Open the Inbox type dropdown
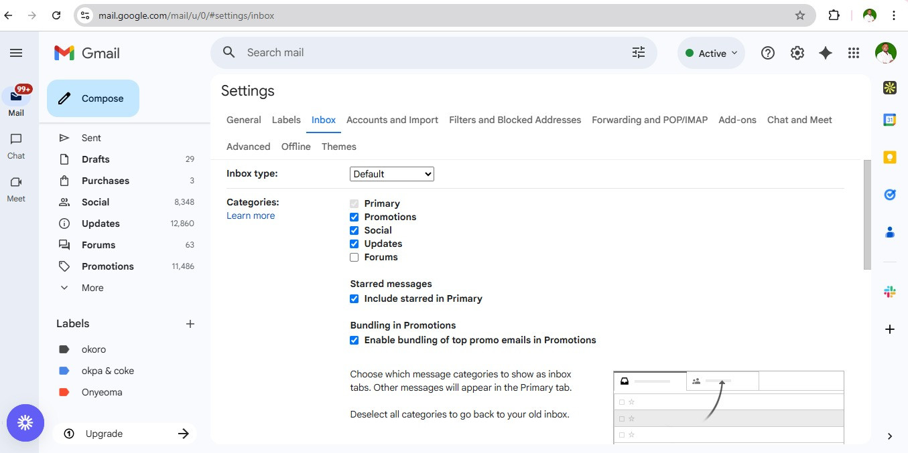 [392, 174]
